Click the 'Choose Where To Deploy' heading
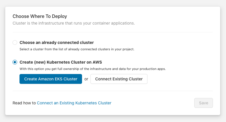Viewport: 226px width, 122px height. 40,16
